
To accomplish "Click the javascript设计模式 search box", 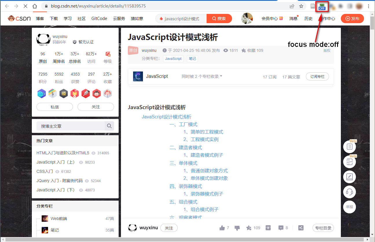I will [181, 19].
